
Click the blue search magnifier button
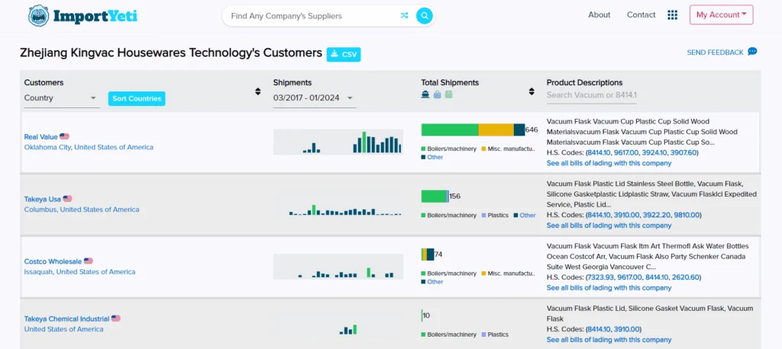(425, 16)
